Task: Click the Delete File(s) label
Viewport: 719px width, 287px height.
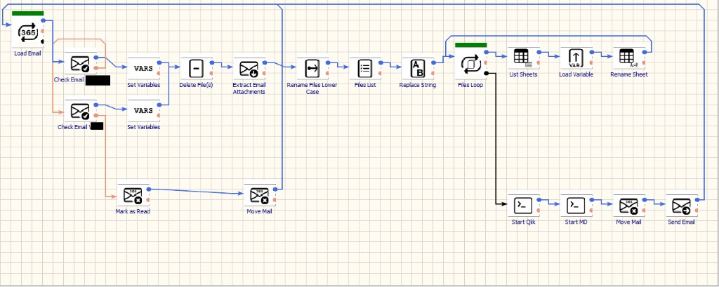Action: point(197,85)
